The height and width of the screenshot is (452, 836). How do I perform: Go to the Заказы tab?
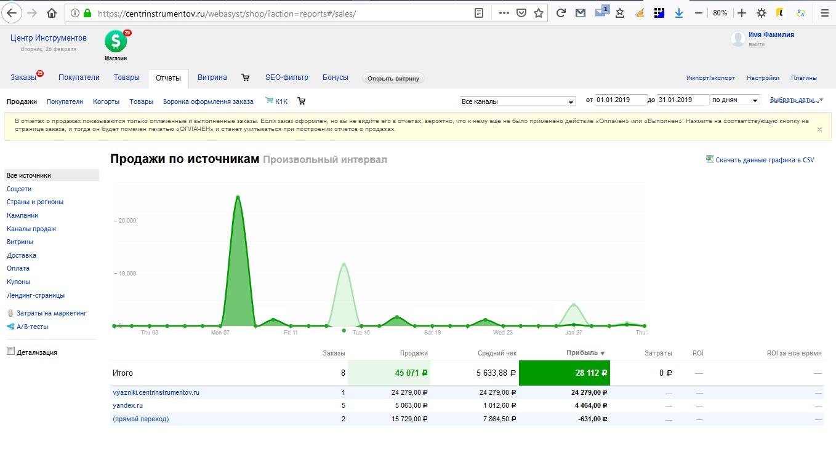23,77
